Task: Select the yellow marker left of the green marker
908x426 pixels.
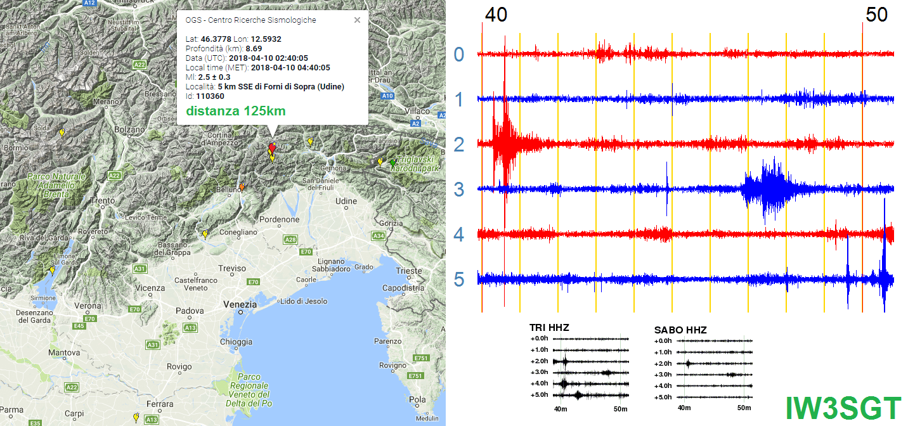Action: [380, 162]
